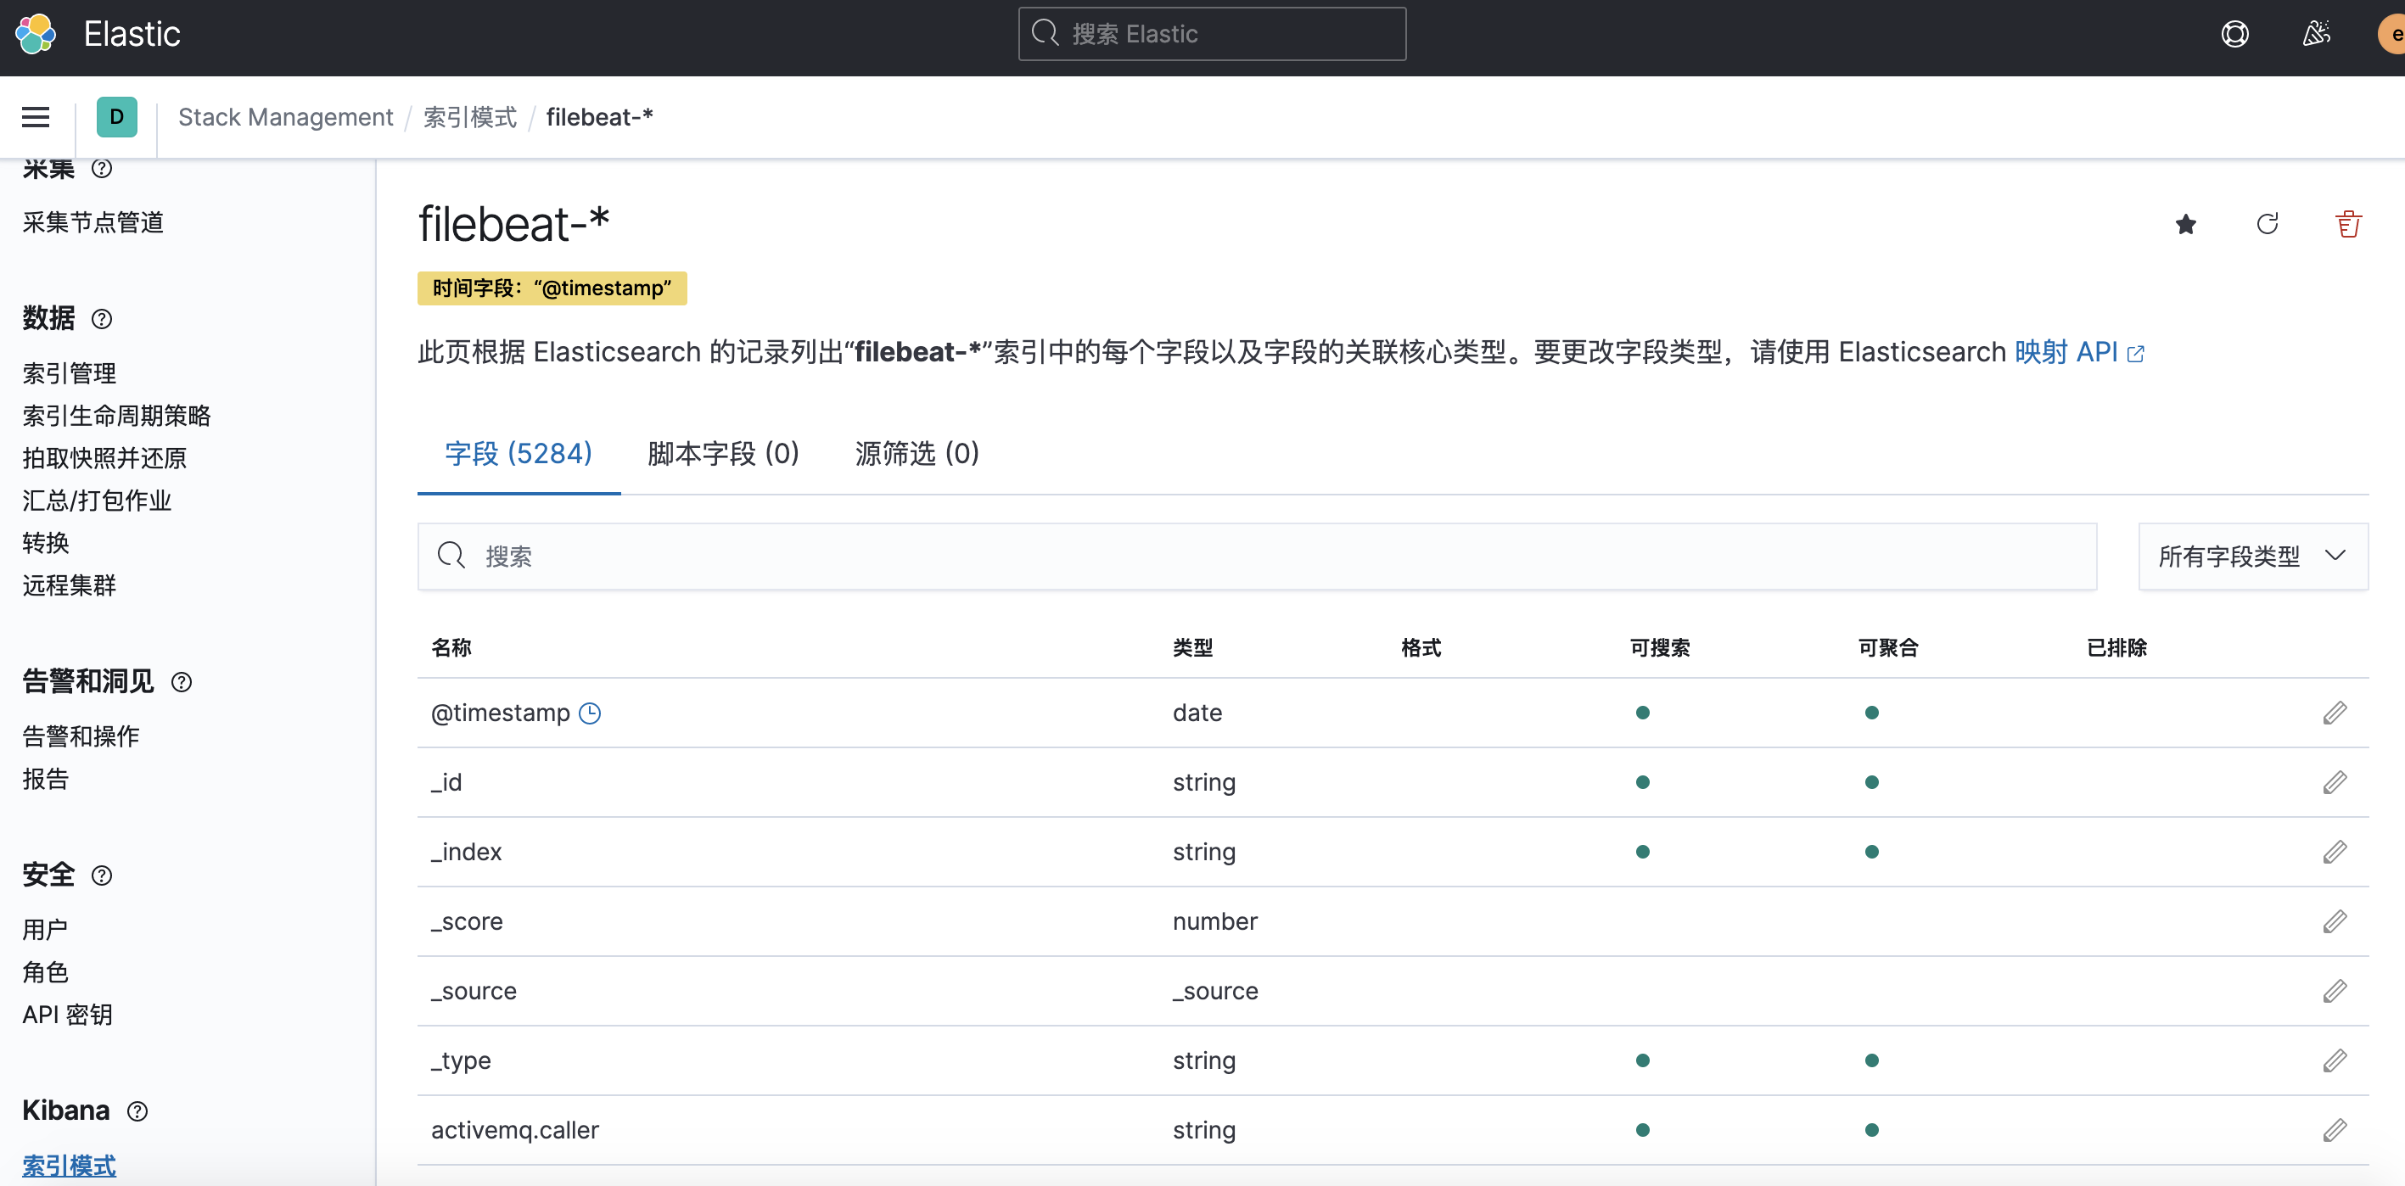Screen dimensions: 2405x1186
Task: Edit the @timestamp field pencil icon
Action: [x=2335, y=713]
